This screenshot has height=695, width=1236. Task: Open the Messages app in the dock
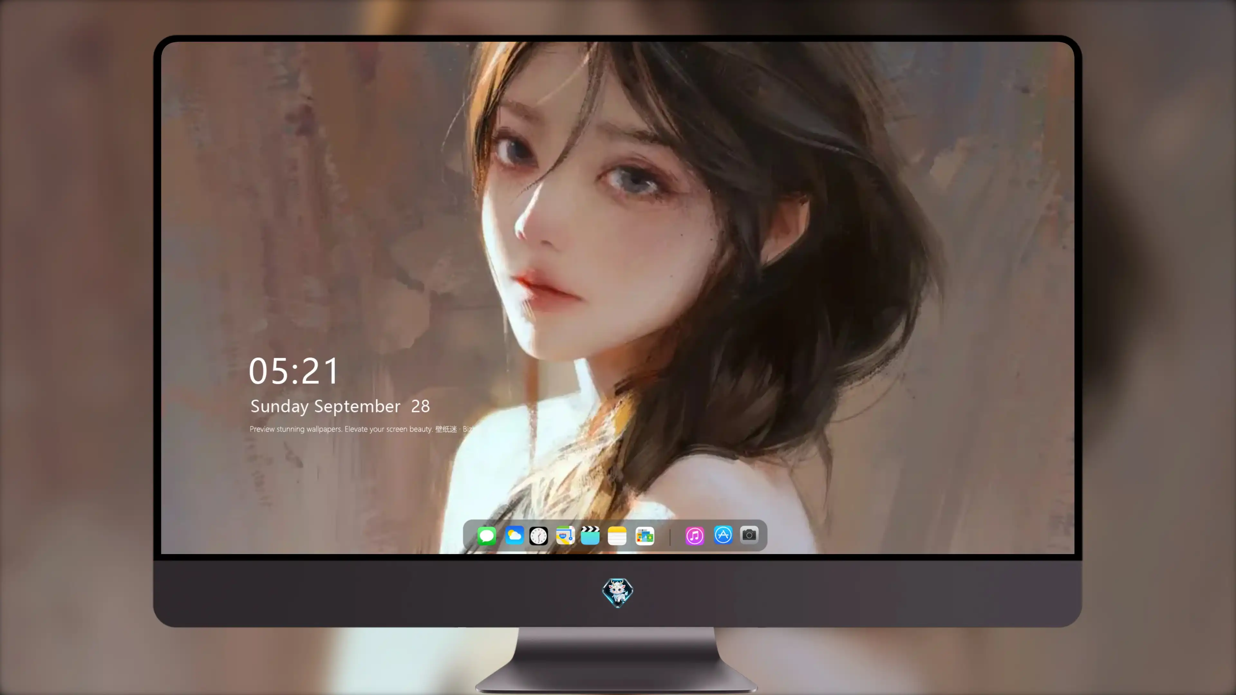pos(487,535)
